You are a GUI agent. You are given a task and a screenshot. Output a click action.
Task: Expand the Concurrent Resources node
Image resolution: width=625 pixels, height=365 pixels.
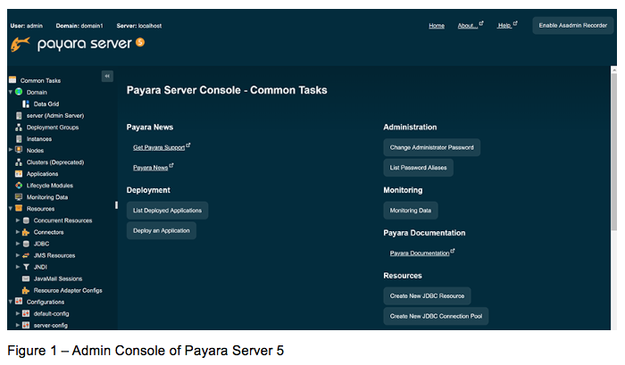click(17, 220)
